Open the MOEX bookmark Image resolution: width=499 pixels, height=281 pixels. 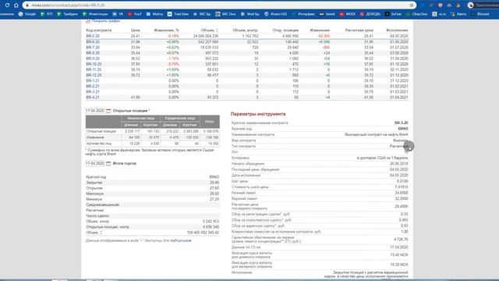pos(348,14)
